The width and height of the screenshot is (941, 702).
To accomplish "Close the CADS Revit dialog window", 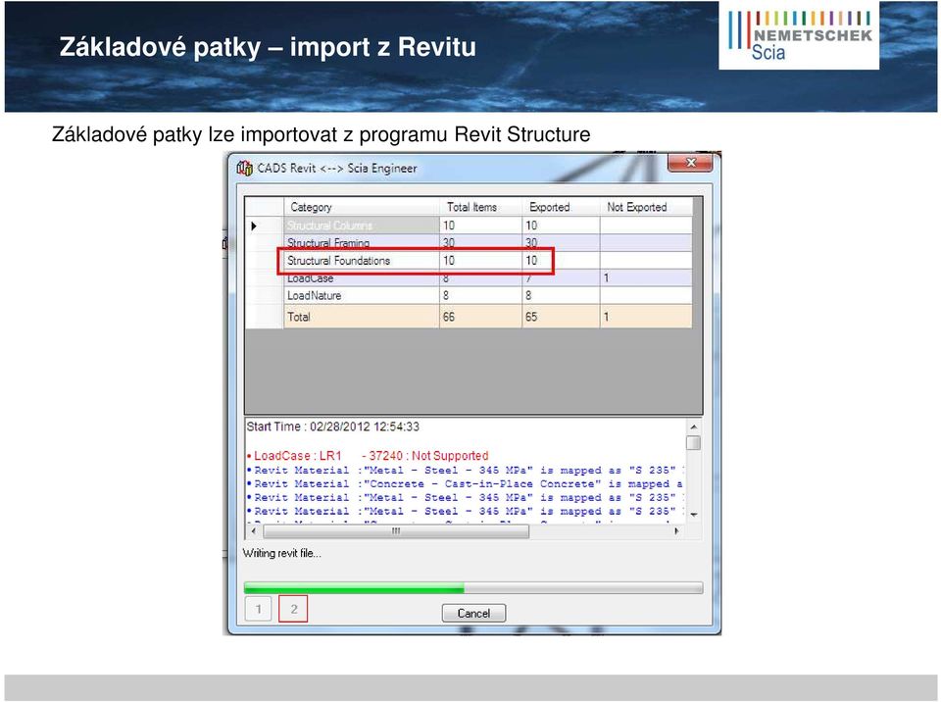I will [x=690, y=163].
